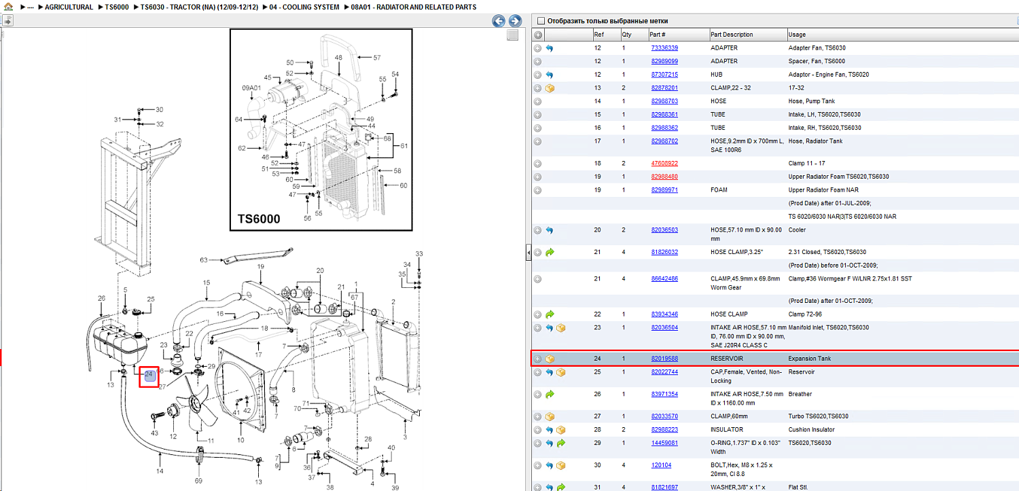Click the blue arrow icon for part 87307215

(x=550, y=75)
